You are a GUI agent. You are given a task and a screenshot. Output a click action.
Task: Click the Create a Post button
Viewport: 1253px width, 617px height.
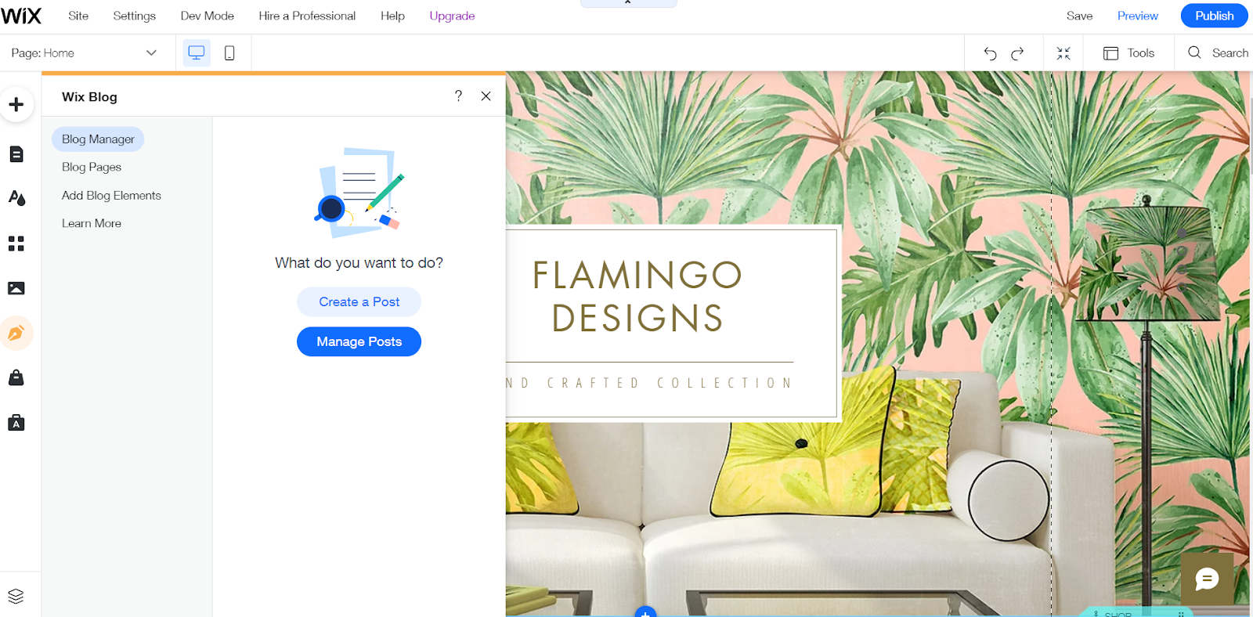click(359, 301)
